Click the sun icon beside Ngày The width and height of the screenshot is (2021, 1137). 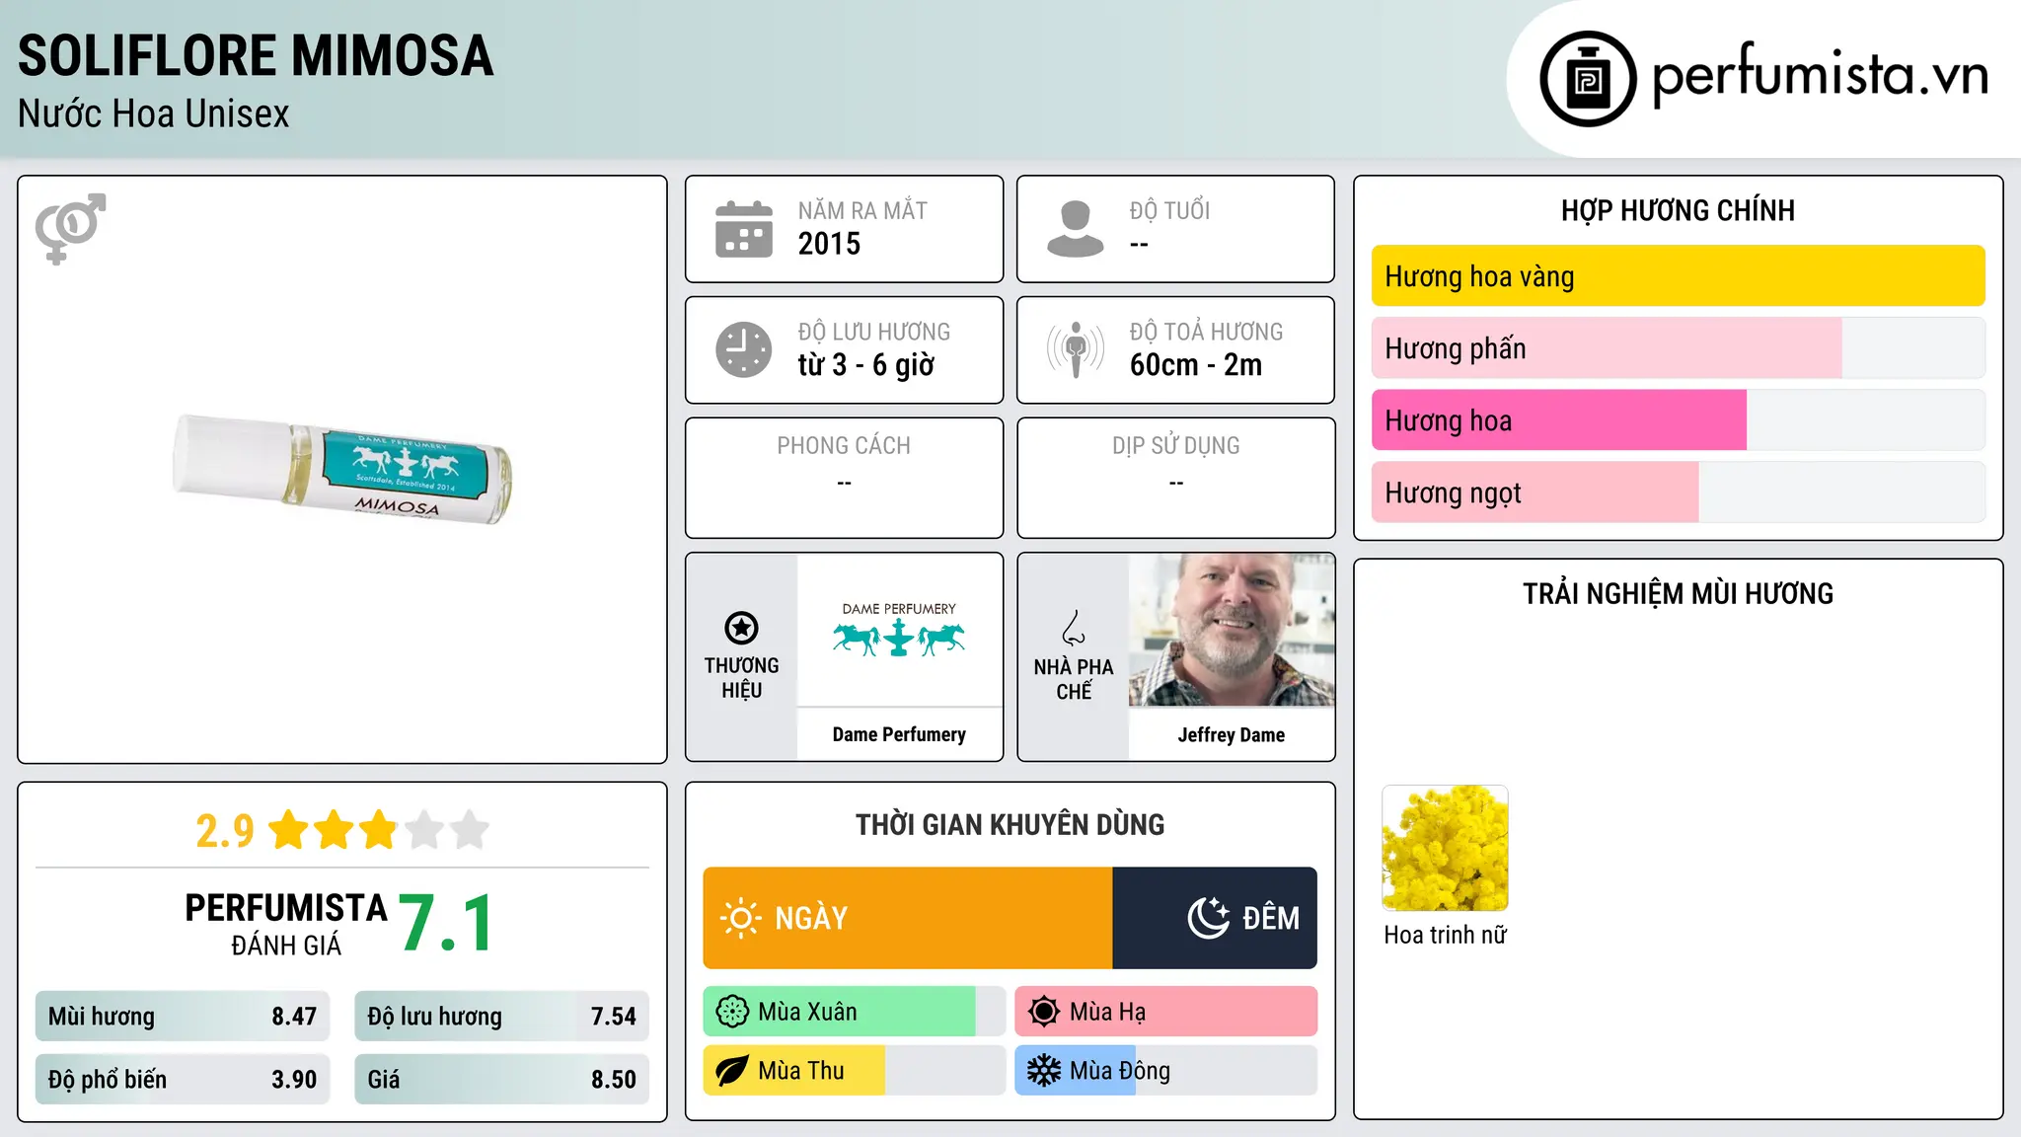[x=740, y=918]
